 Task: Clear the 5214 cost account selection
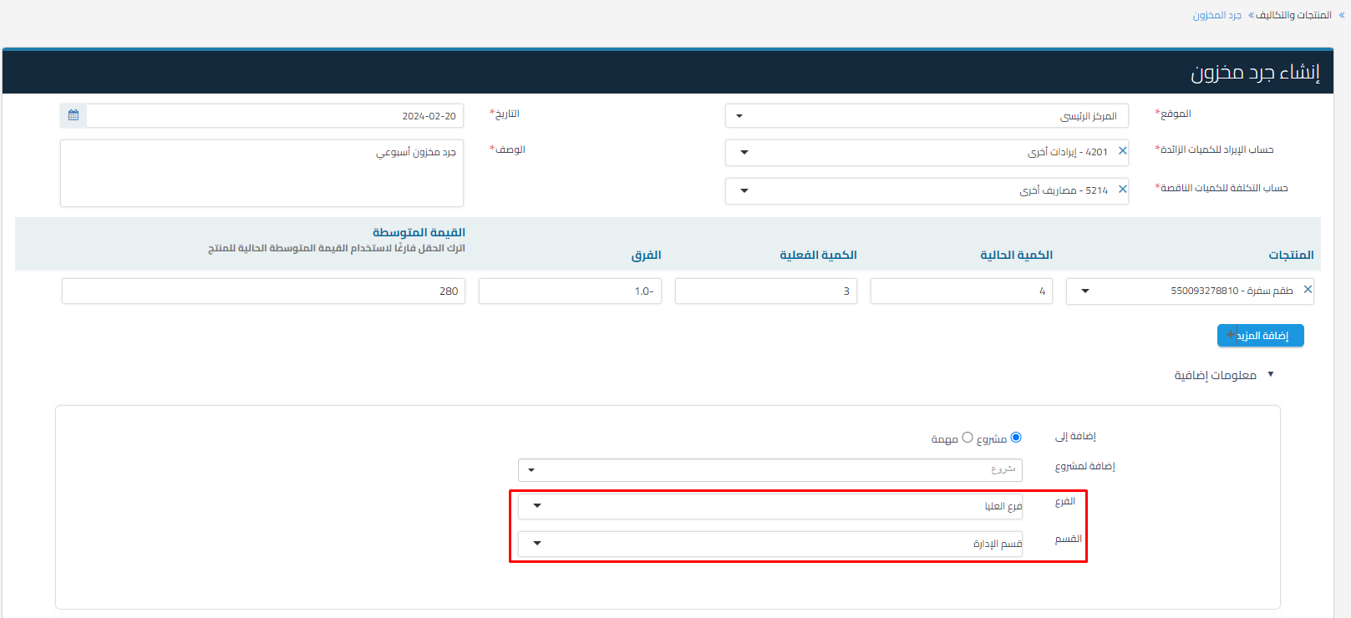[x=1122, y=190]
